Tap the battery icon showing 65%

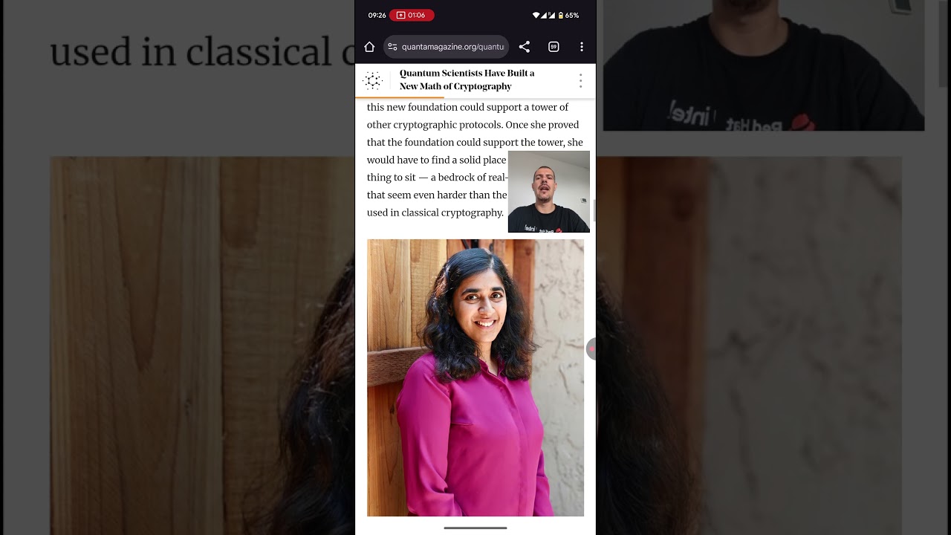tap(568, 15)
